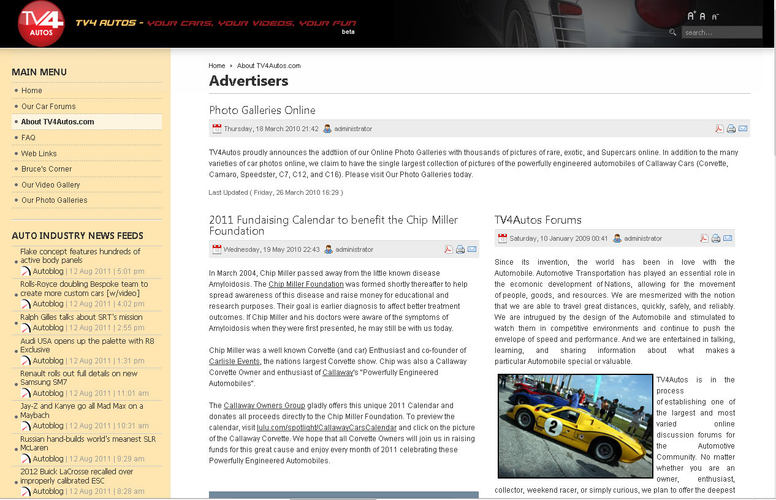The height and width of the screenshot is (500, 776).
Task: Email the TV4Autos Forums article
Action: tap(728, 238)
